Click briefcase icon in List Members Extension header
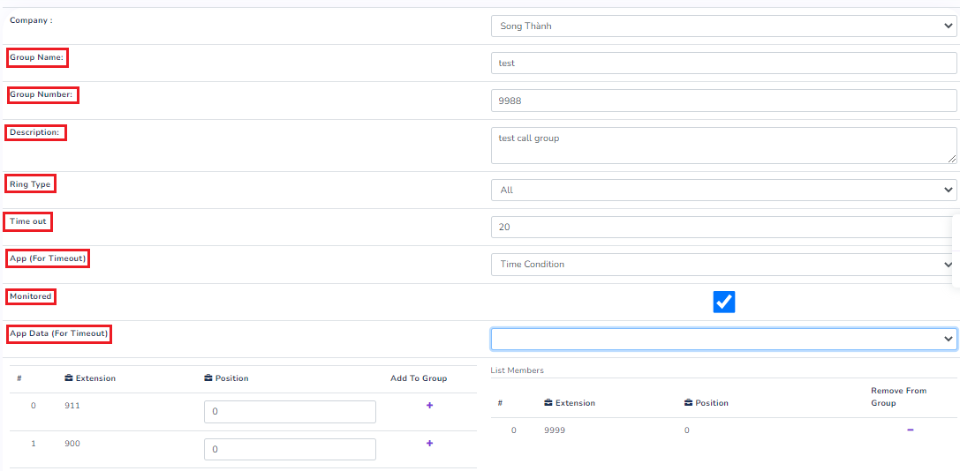Viewport: 960px width, 471px height. pos(548,403)
